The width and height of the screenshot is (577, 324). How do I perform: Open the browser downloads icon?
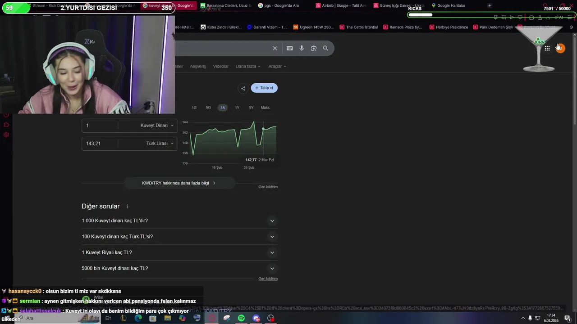(548, 18)
